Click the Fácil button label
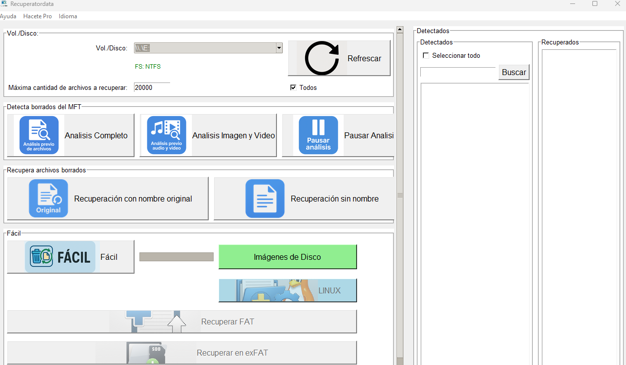 pos(109,257)
